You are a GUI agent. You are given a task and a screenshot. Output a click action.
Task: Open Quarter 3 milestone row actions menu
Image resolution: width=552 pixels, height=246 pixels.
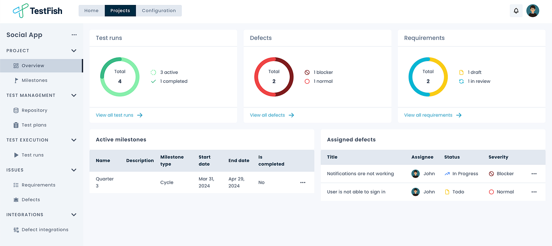303,182
